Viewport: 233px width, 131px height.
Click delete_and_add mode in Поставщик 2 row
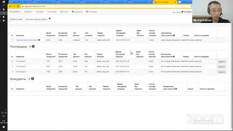tap(103, 66)
